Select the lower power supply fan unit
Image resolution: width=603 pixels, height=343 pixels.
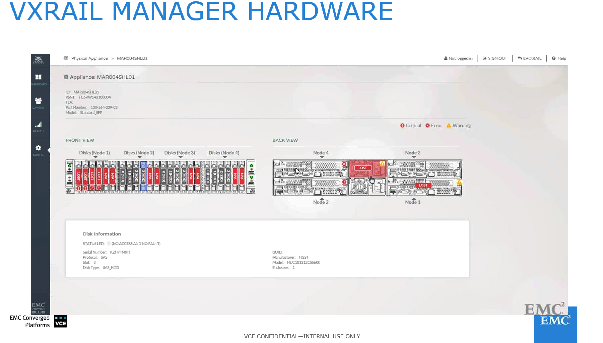(359, 187)
